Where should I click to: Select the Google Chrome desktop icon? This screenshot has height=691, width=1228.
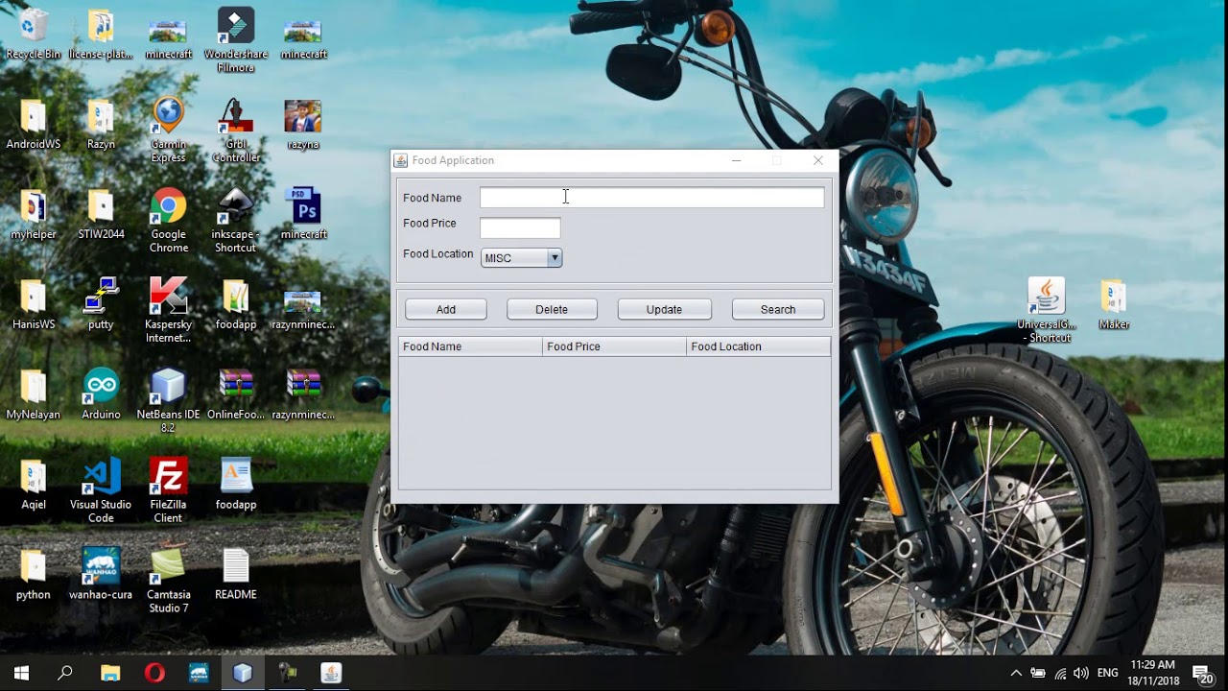[168, 221]
